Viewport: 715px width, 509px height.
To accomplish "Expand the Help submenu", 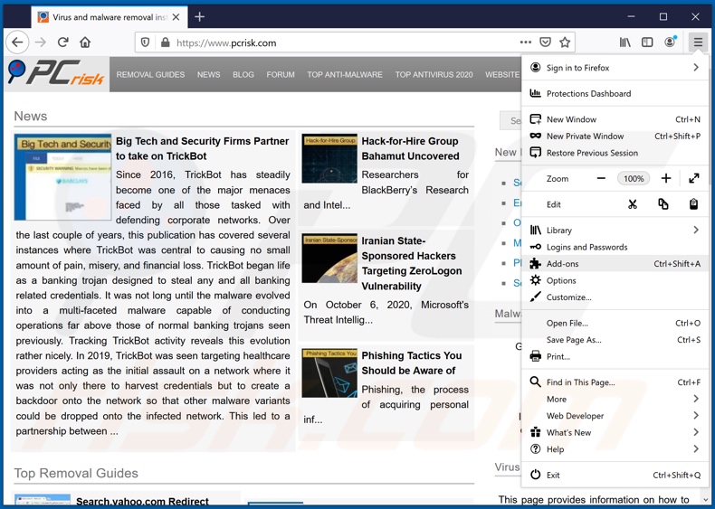I will point(615,449).
